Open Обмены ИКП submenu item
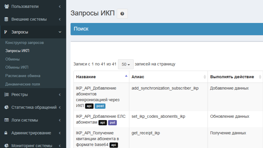This screenshot has width=263, height=148. click(x=17, y=67)
